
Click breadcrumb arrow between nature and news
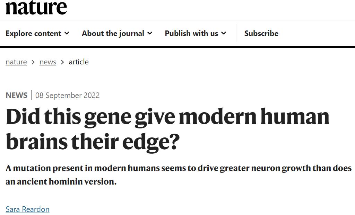(33, 62)
